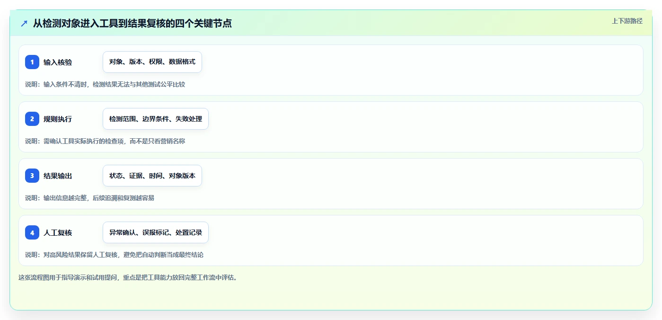The width and height of the screenshot is (662, 320).
Task: Click the 结果输出 step title
Action: (x=58, y=176)
